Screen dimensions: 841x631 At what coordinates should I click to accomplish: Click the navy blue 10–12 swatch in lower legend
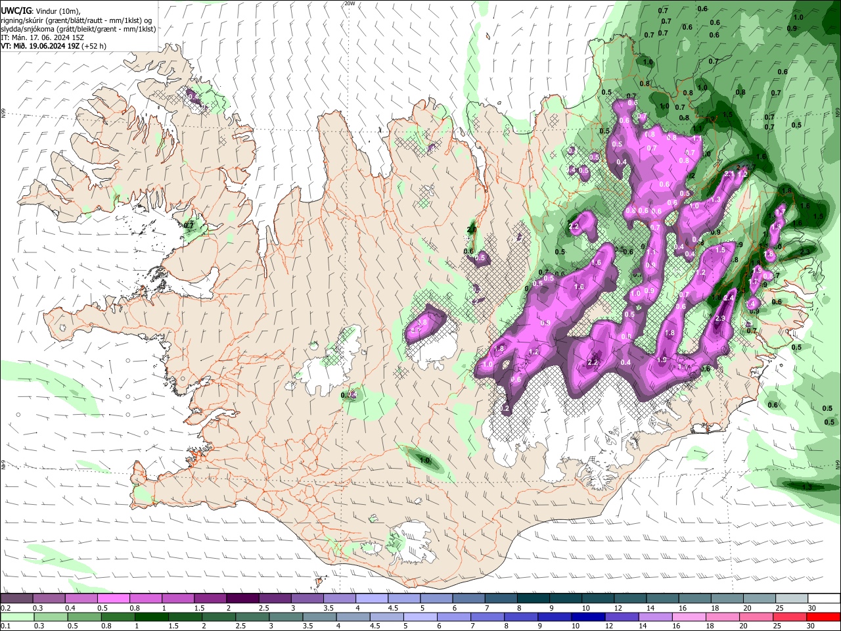[588, 617]
